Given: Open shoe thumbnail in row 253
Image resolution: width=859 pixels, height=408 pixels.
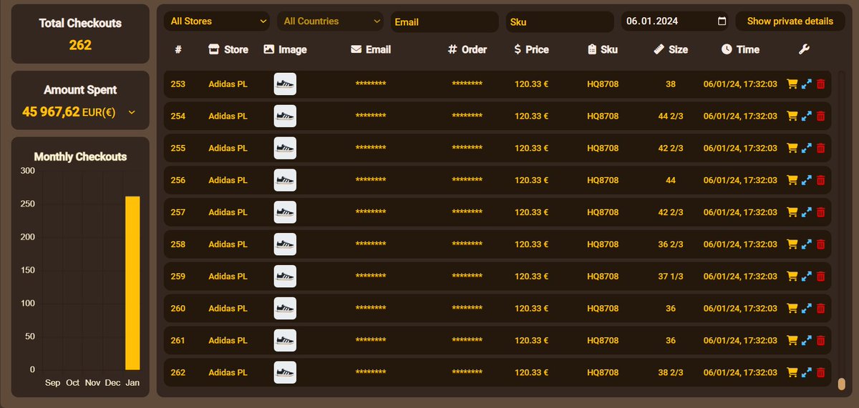Looking at the screenshot, I should click(285, 84).
